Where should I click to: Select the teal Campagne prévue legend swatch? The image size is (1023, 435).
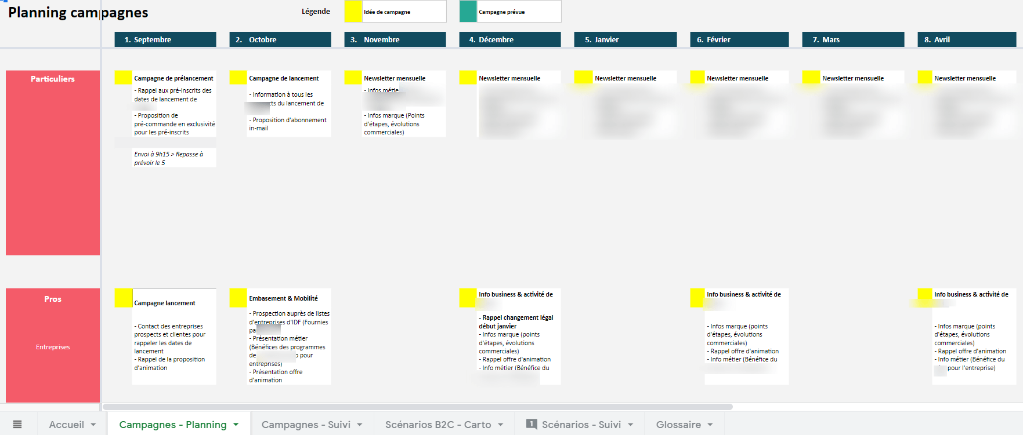click(x=468, y=12)
